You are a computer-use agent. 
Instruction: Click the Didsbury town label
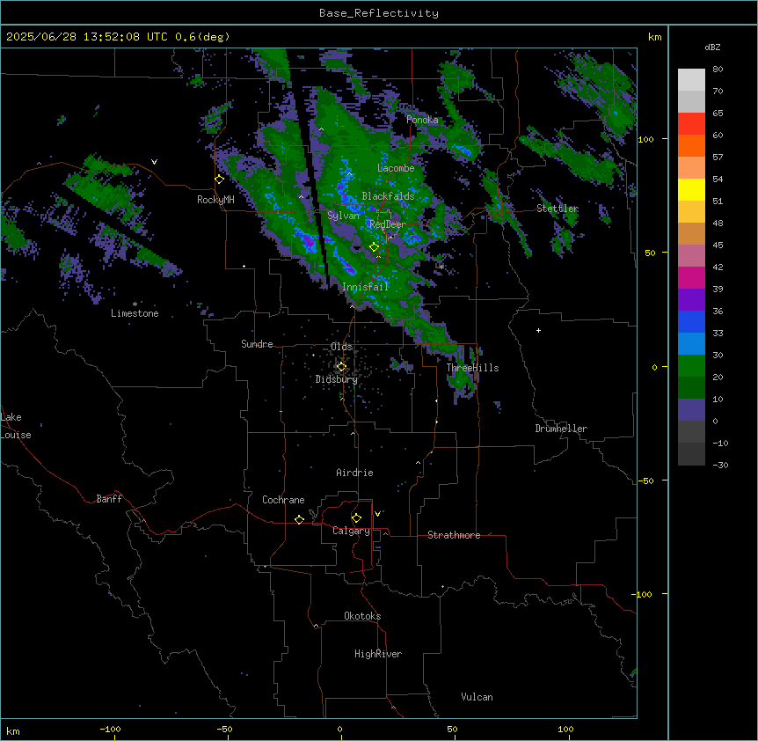tap(337, 379)
